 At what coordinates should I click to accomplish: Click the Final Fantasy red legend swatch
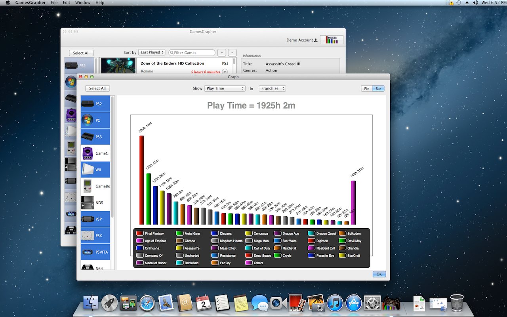tap(140, 233)
